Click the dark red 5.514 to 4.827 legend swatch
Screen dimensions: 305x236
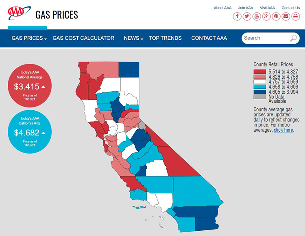click(x=260, y=71)
